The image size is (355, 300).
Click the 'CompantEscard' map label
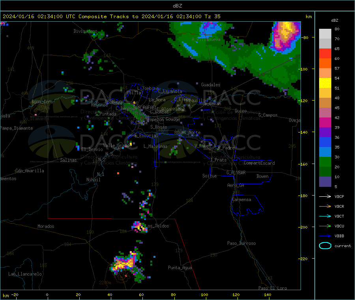tap(259, 163)
